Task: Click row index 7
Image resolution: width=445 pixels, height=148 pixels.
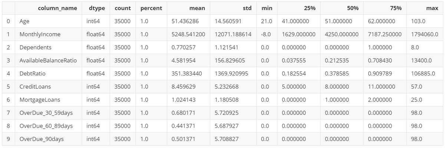Action: pyautogui.click(x=8, y=113)
